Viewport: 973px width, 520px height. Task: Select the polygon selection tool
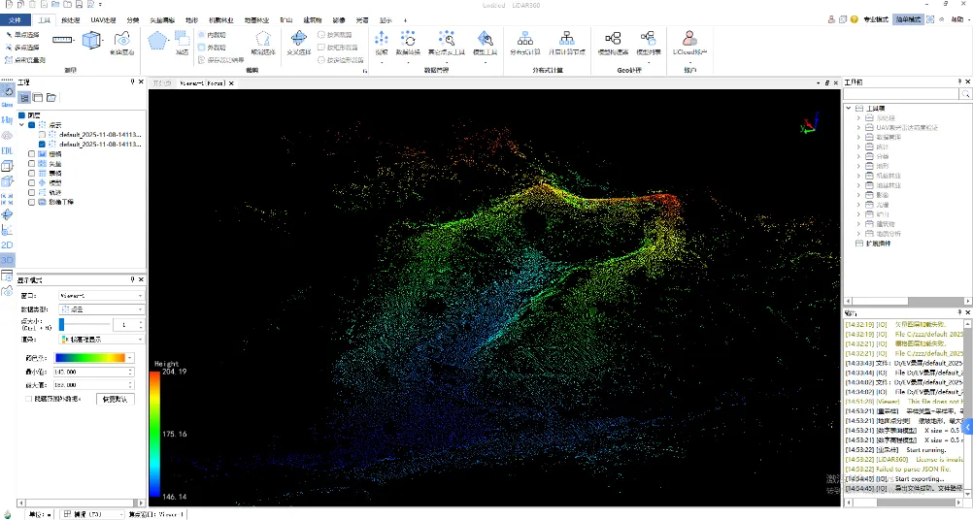point(157,41)
